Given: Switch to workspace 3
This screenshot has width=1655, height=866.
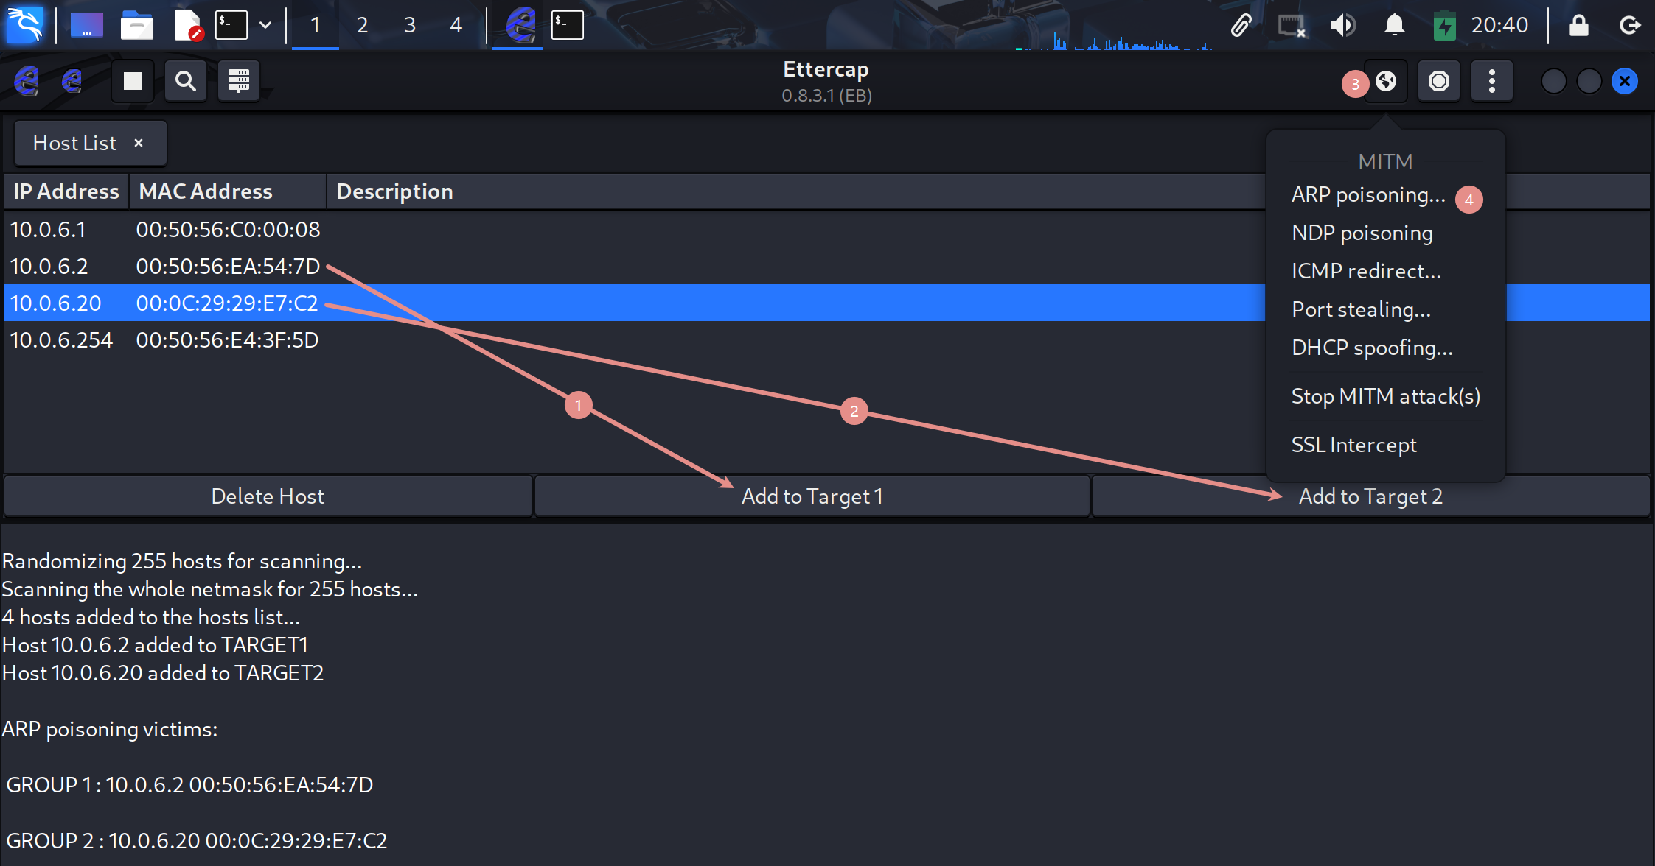Looking at the screenshot, I should [410, 25].
